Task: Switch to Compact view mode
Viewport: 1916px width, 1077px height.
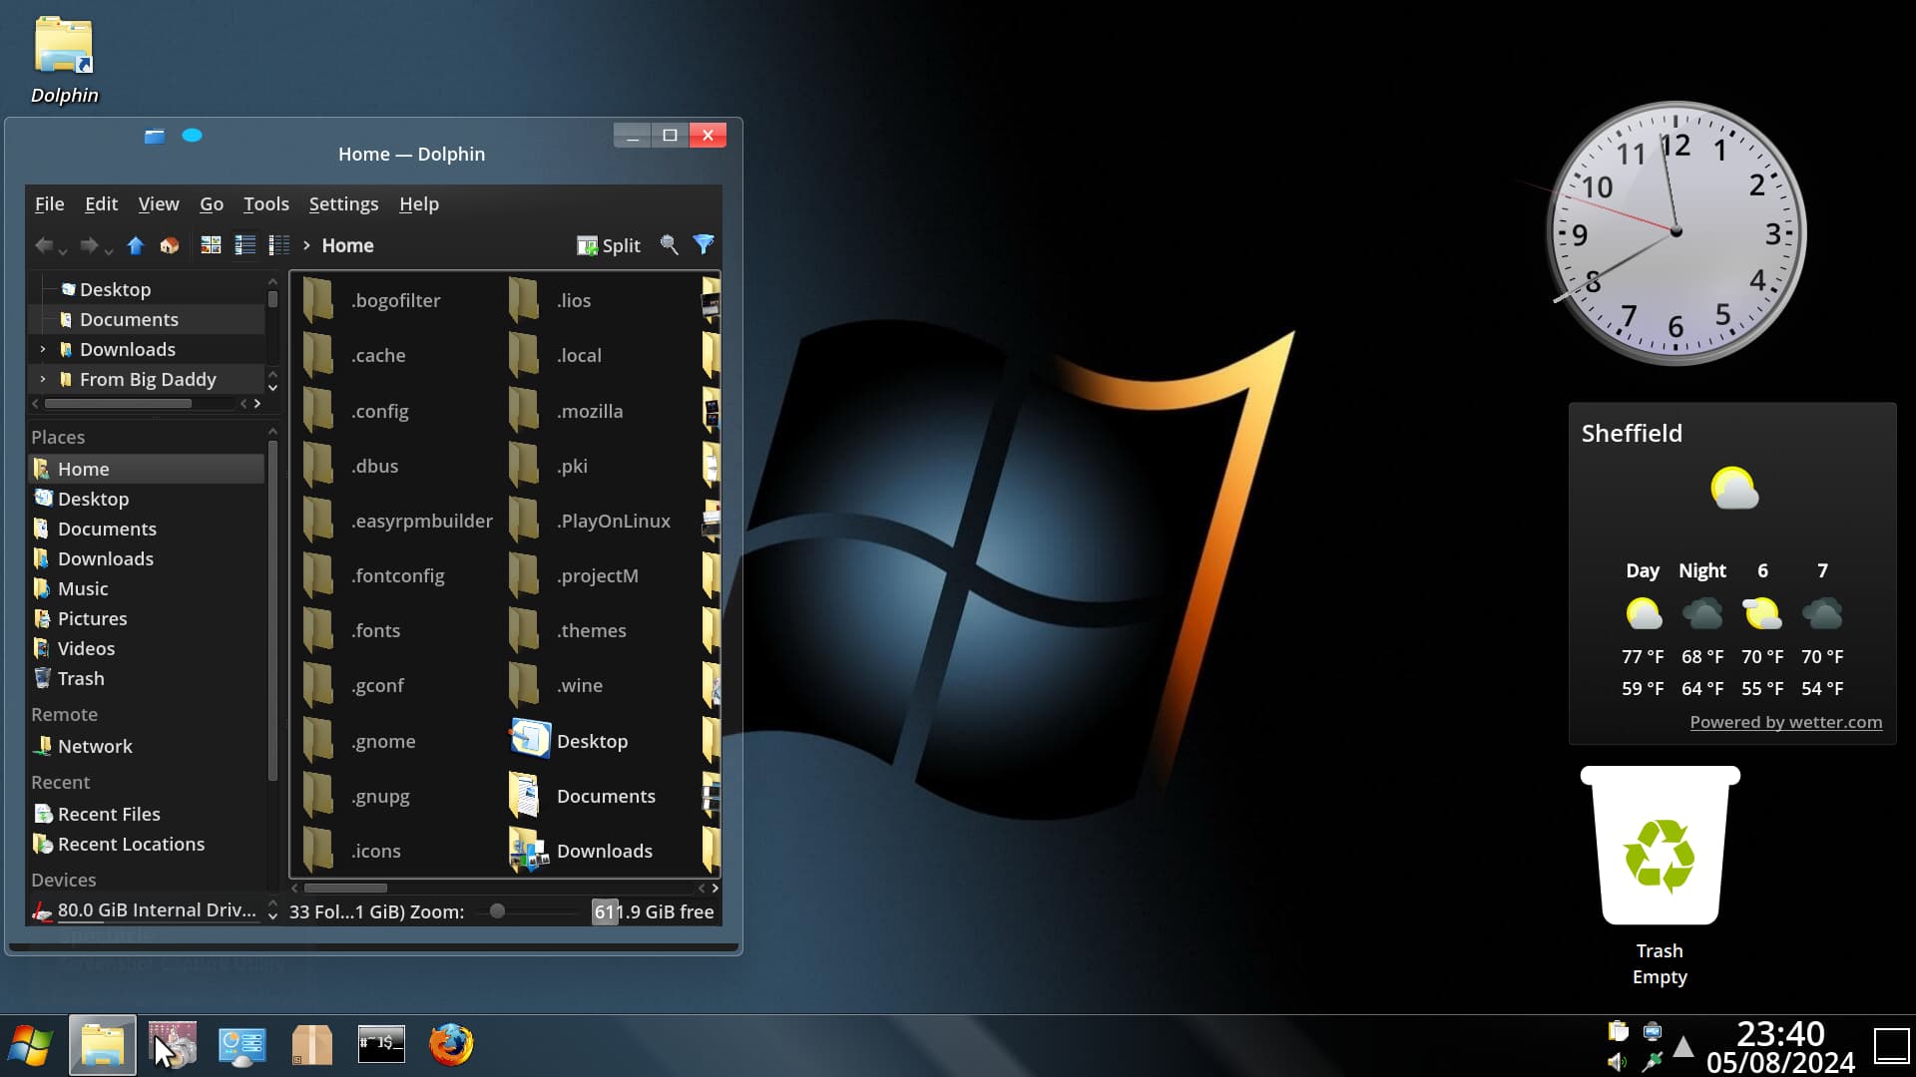Action: tap(244, 245)
